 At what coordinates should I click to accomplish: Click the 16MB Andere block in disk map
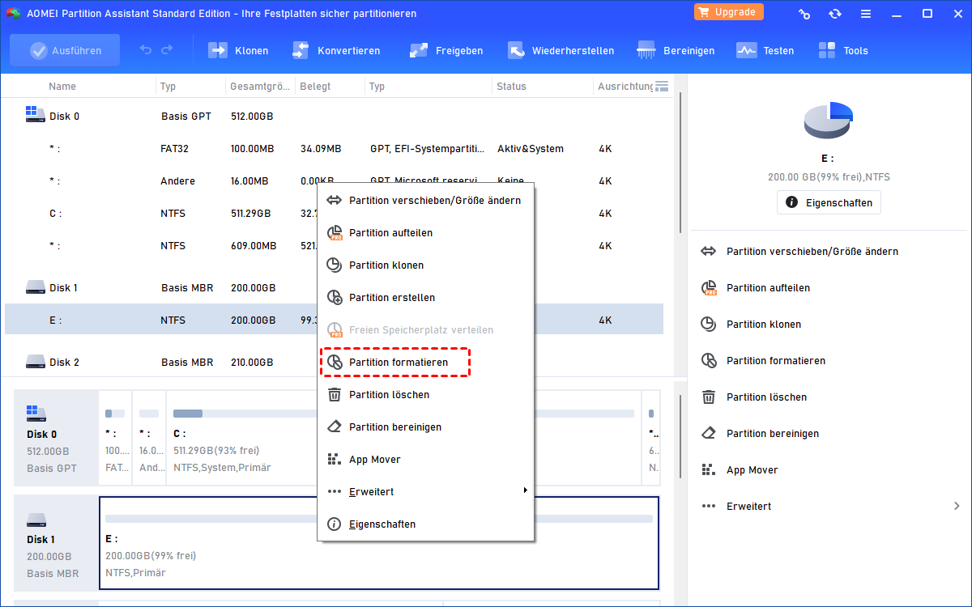click(x=149, y=438)
